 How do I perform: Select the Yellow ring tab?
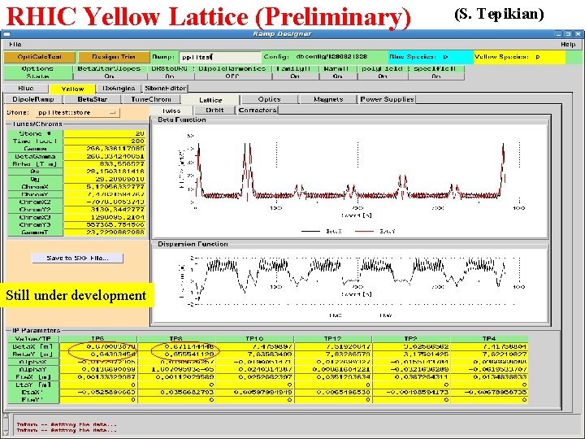(x=72, y=89)
